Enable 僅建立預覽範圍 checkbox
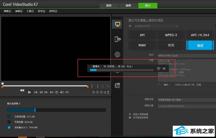Image resolution: width=216 pixels, height=138 pixels. pyautogui.click(x=130, y=114)
